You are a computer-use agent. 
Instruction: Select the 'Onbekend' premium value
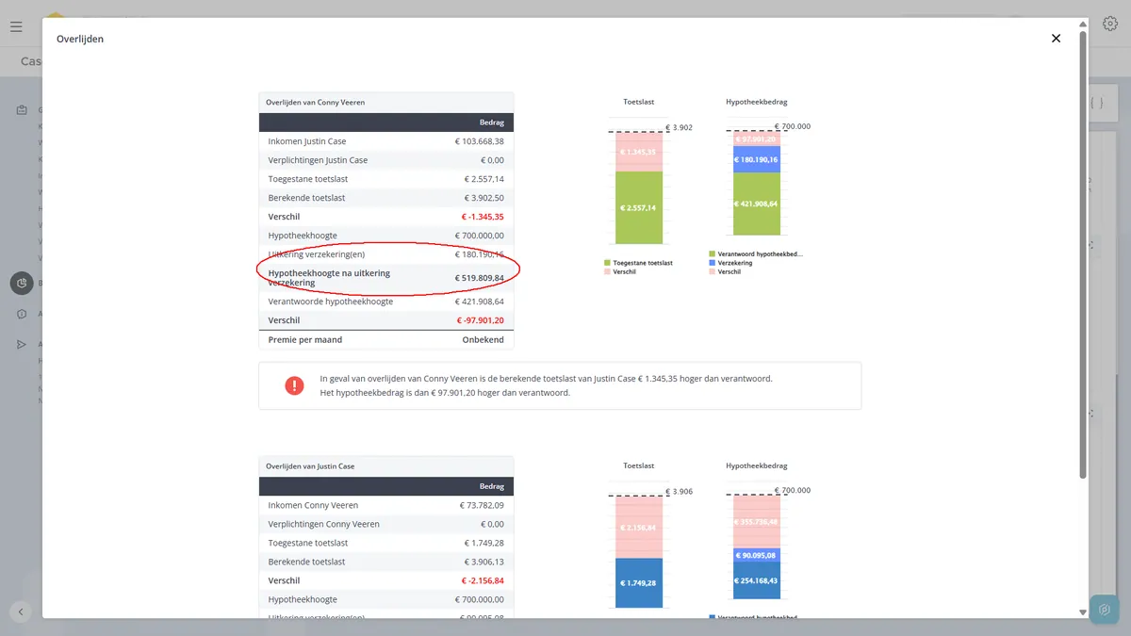483,339
